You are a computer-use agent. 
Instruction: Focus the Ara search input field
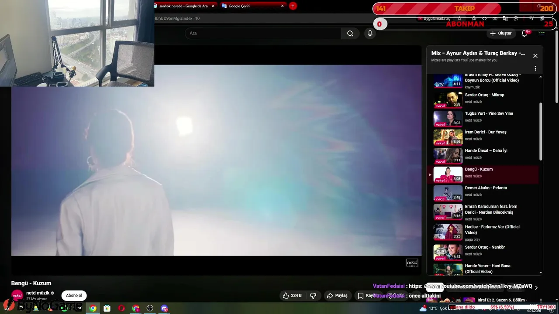pos(263,34)
